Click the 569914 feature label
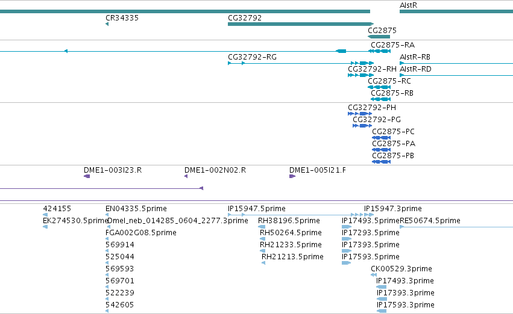The height and width of the screenshot is (314, 513). point(120,245)
